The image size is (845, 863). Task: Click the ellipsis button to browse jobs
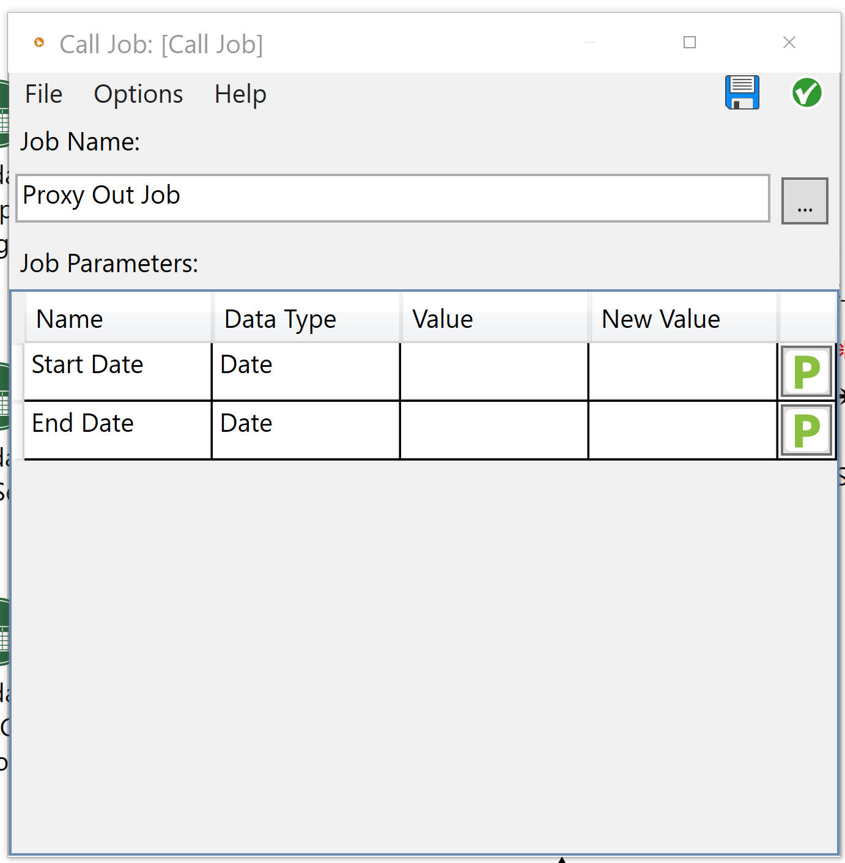pos(805,201)
